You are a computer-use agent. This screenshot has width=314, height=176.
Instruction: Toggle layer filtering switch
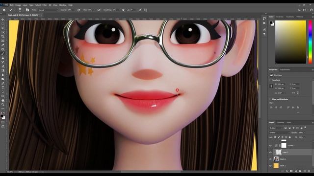[305, 127]
